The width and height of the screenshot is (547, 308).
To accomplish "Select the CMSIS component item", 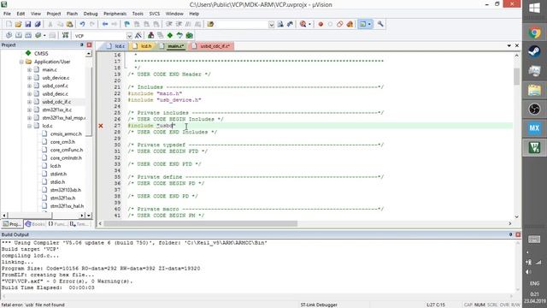I will 41,53.
